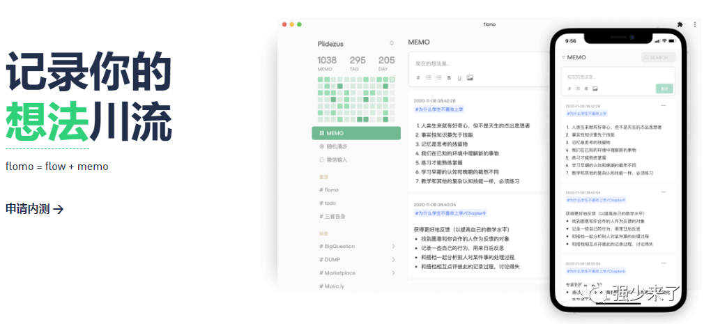This screenshot has width=704, height=324.
Task: Open more options on phone Chapter6 memo
Action: pyautogui.click(x=664, y=263)
